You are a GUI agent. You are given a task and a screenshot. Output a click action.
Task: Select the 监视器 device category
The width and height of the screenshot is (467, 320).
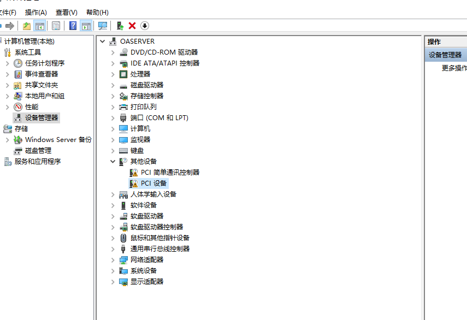pos(140,140)
